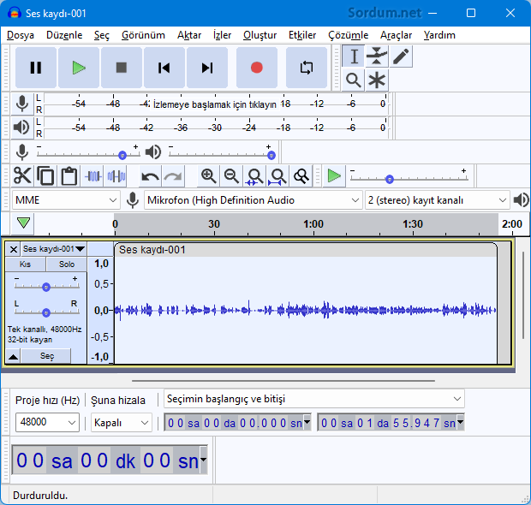Viewport: 531px width, 505px height.
Task: Paste with the clipboard icon
Action: tap(69, 176)
